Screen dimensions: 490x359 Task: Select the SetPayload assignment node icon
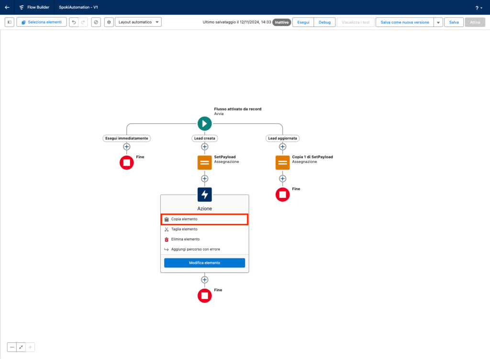tap(204, 162)
